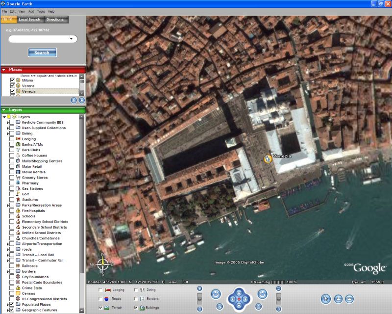Click the Venezia placemark icon on map

coord(268,158)
